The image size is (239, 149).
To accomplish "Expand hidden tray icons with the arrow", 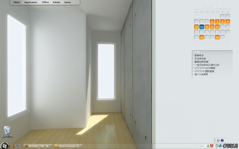I will coord(202,146).
